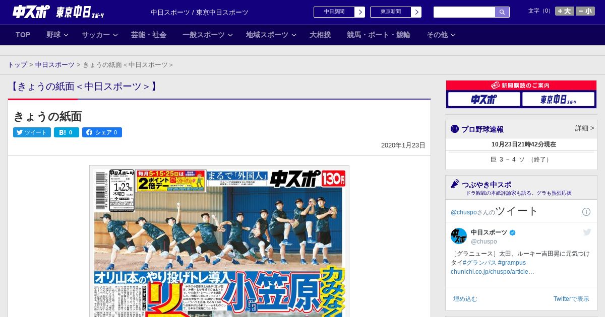Open the 競馬・ボート・競輪 menu item

(379, 35)
